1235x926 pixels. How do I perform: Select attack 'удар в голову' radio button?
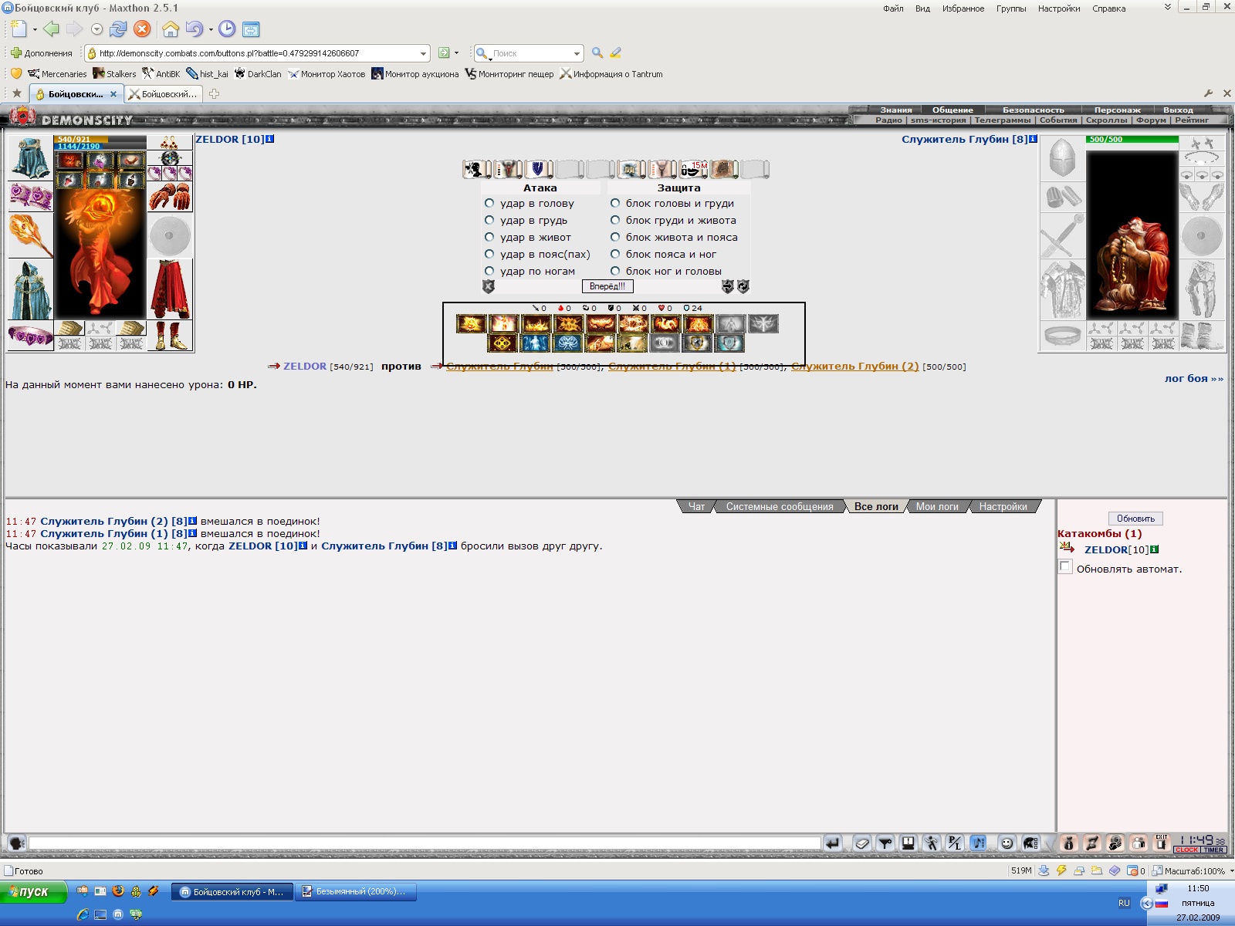tap(489, 203)
